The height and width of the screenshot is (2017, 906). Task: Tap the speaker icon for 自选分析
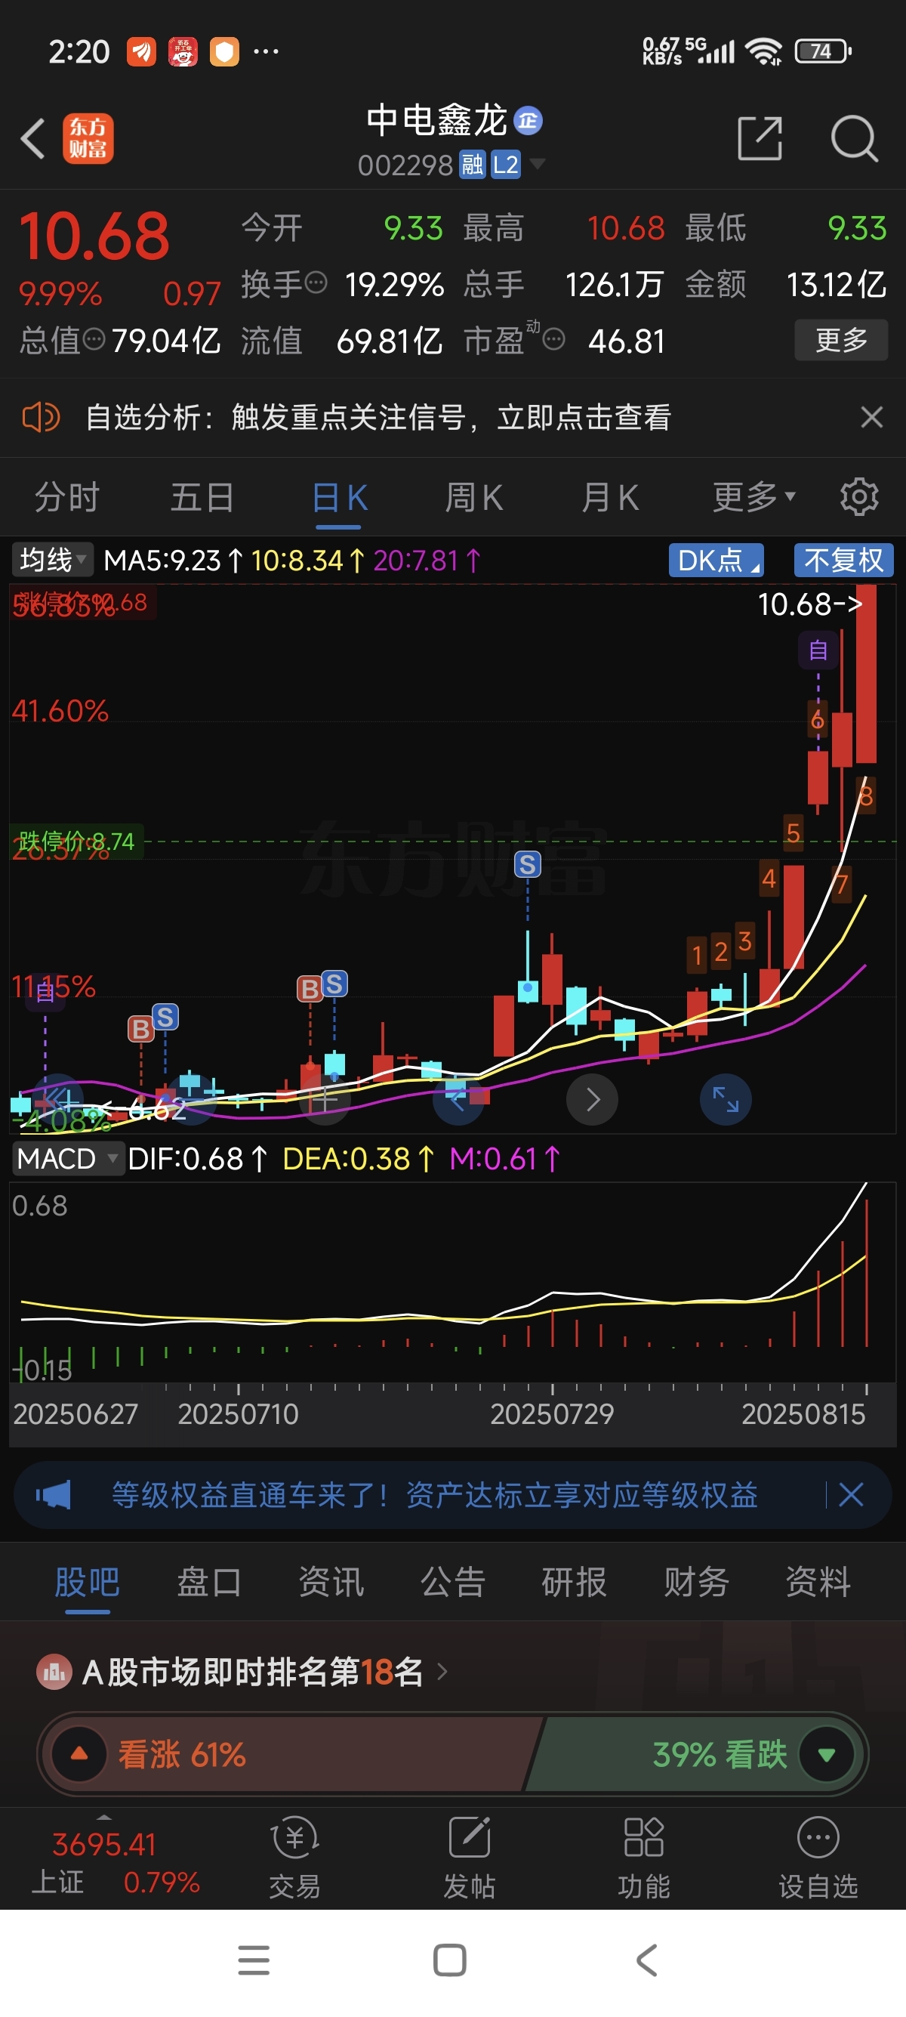click(x=41, y=417)
